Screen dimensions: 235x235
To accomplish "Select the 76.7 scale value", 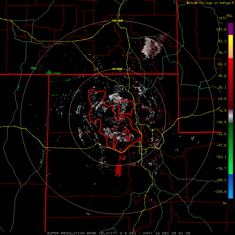I will click(222, 52).
